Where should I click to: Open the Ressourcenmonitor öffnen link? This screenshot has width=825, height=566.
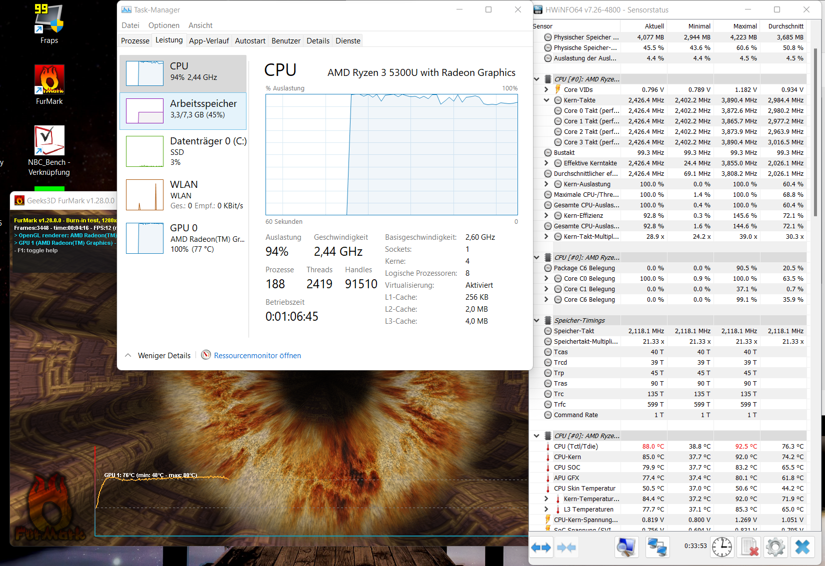click(257, 356)
